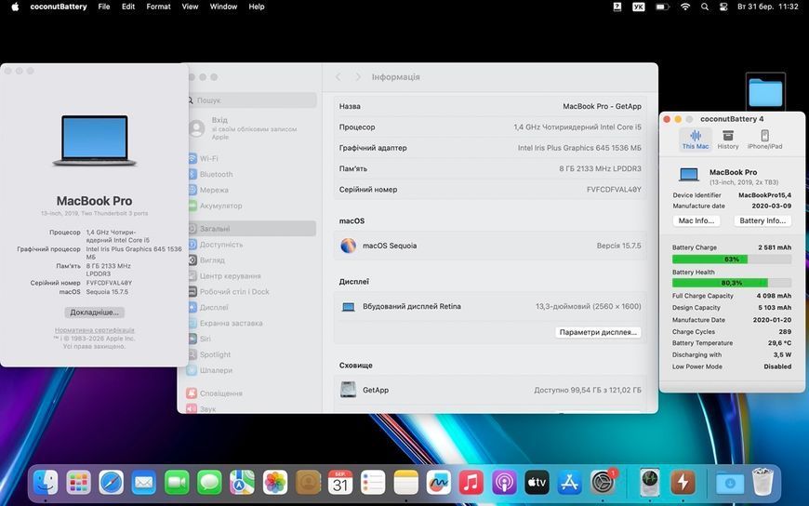Open the Help menu
The width and height of the screenshot is (809, 506).
[257, 7]
